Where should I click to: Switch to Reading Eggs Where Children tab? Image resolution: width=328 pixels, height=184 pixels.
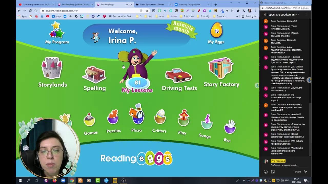coord(74,5)
